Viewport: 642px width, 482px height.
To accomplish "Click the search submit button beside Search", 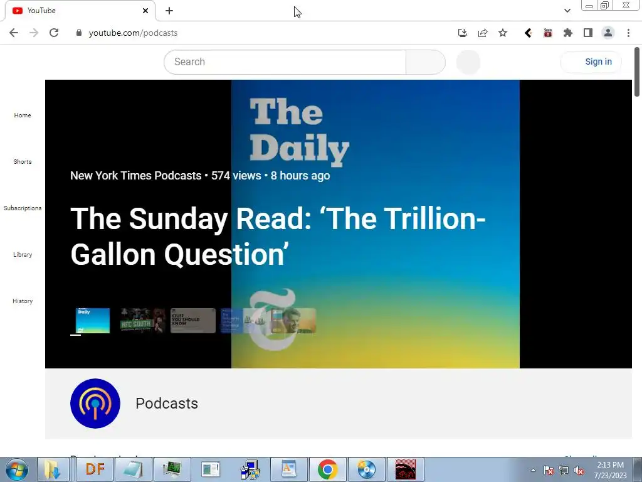I will coord(426,62).
